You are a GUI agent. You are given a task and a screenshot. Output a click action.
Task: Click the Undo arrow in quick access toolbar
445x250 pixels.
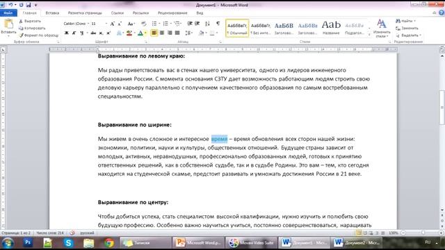point(10,5)
